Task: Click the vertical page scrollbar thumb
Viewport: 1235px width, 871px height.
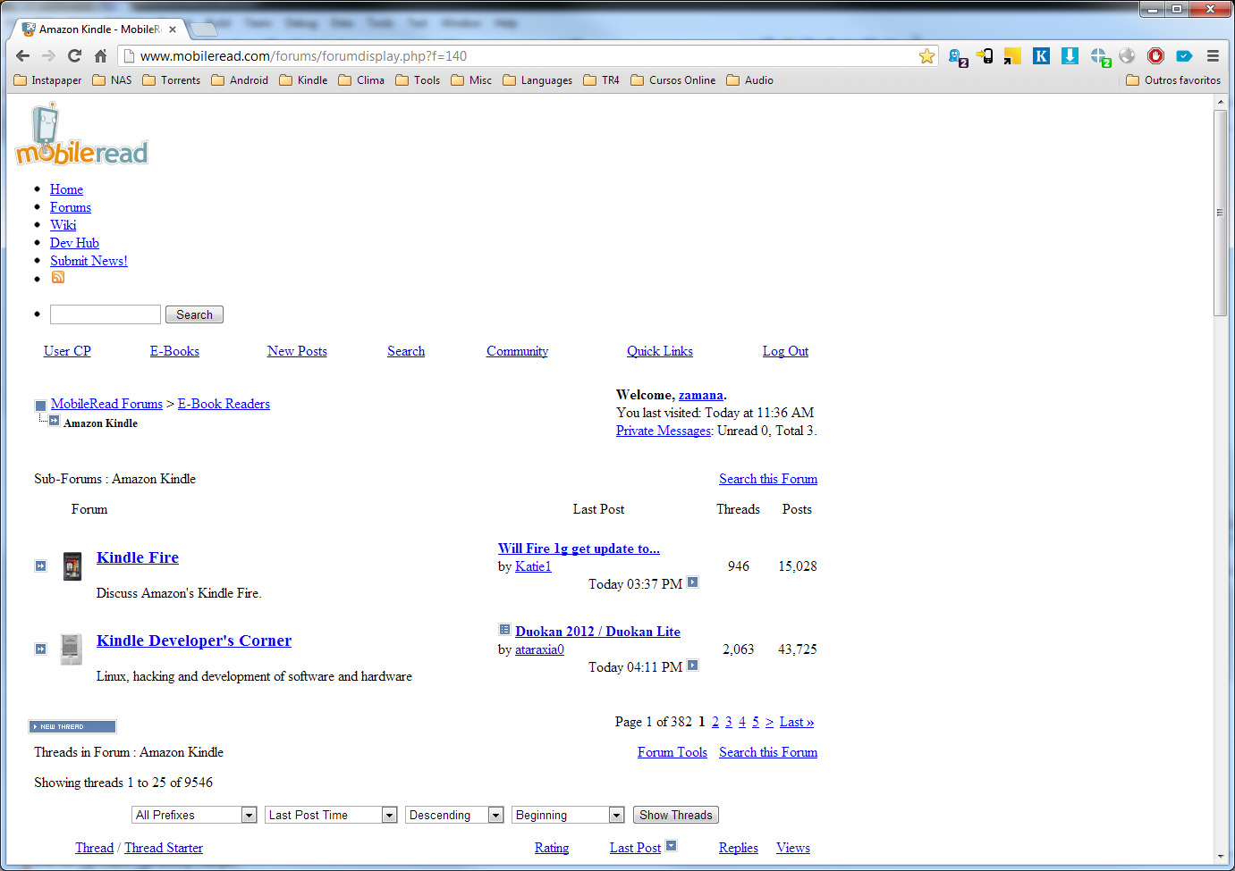Action: tap(1220, 213)
